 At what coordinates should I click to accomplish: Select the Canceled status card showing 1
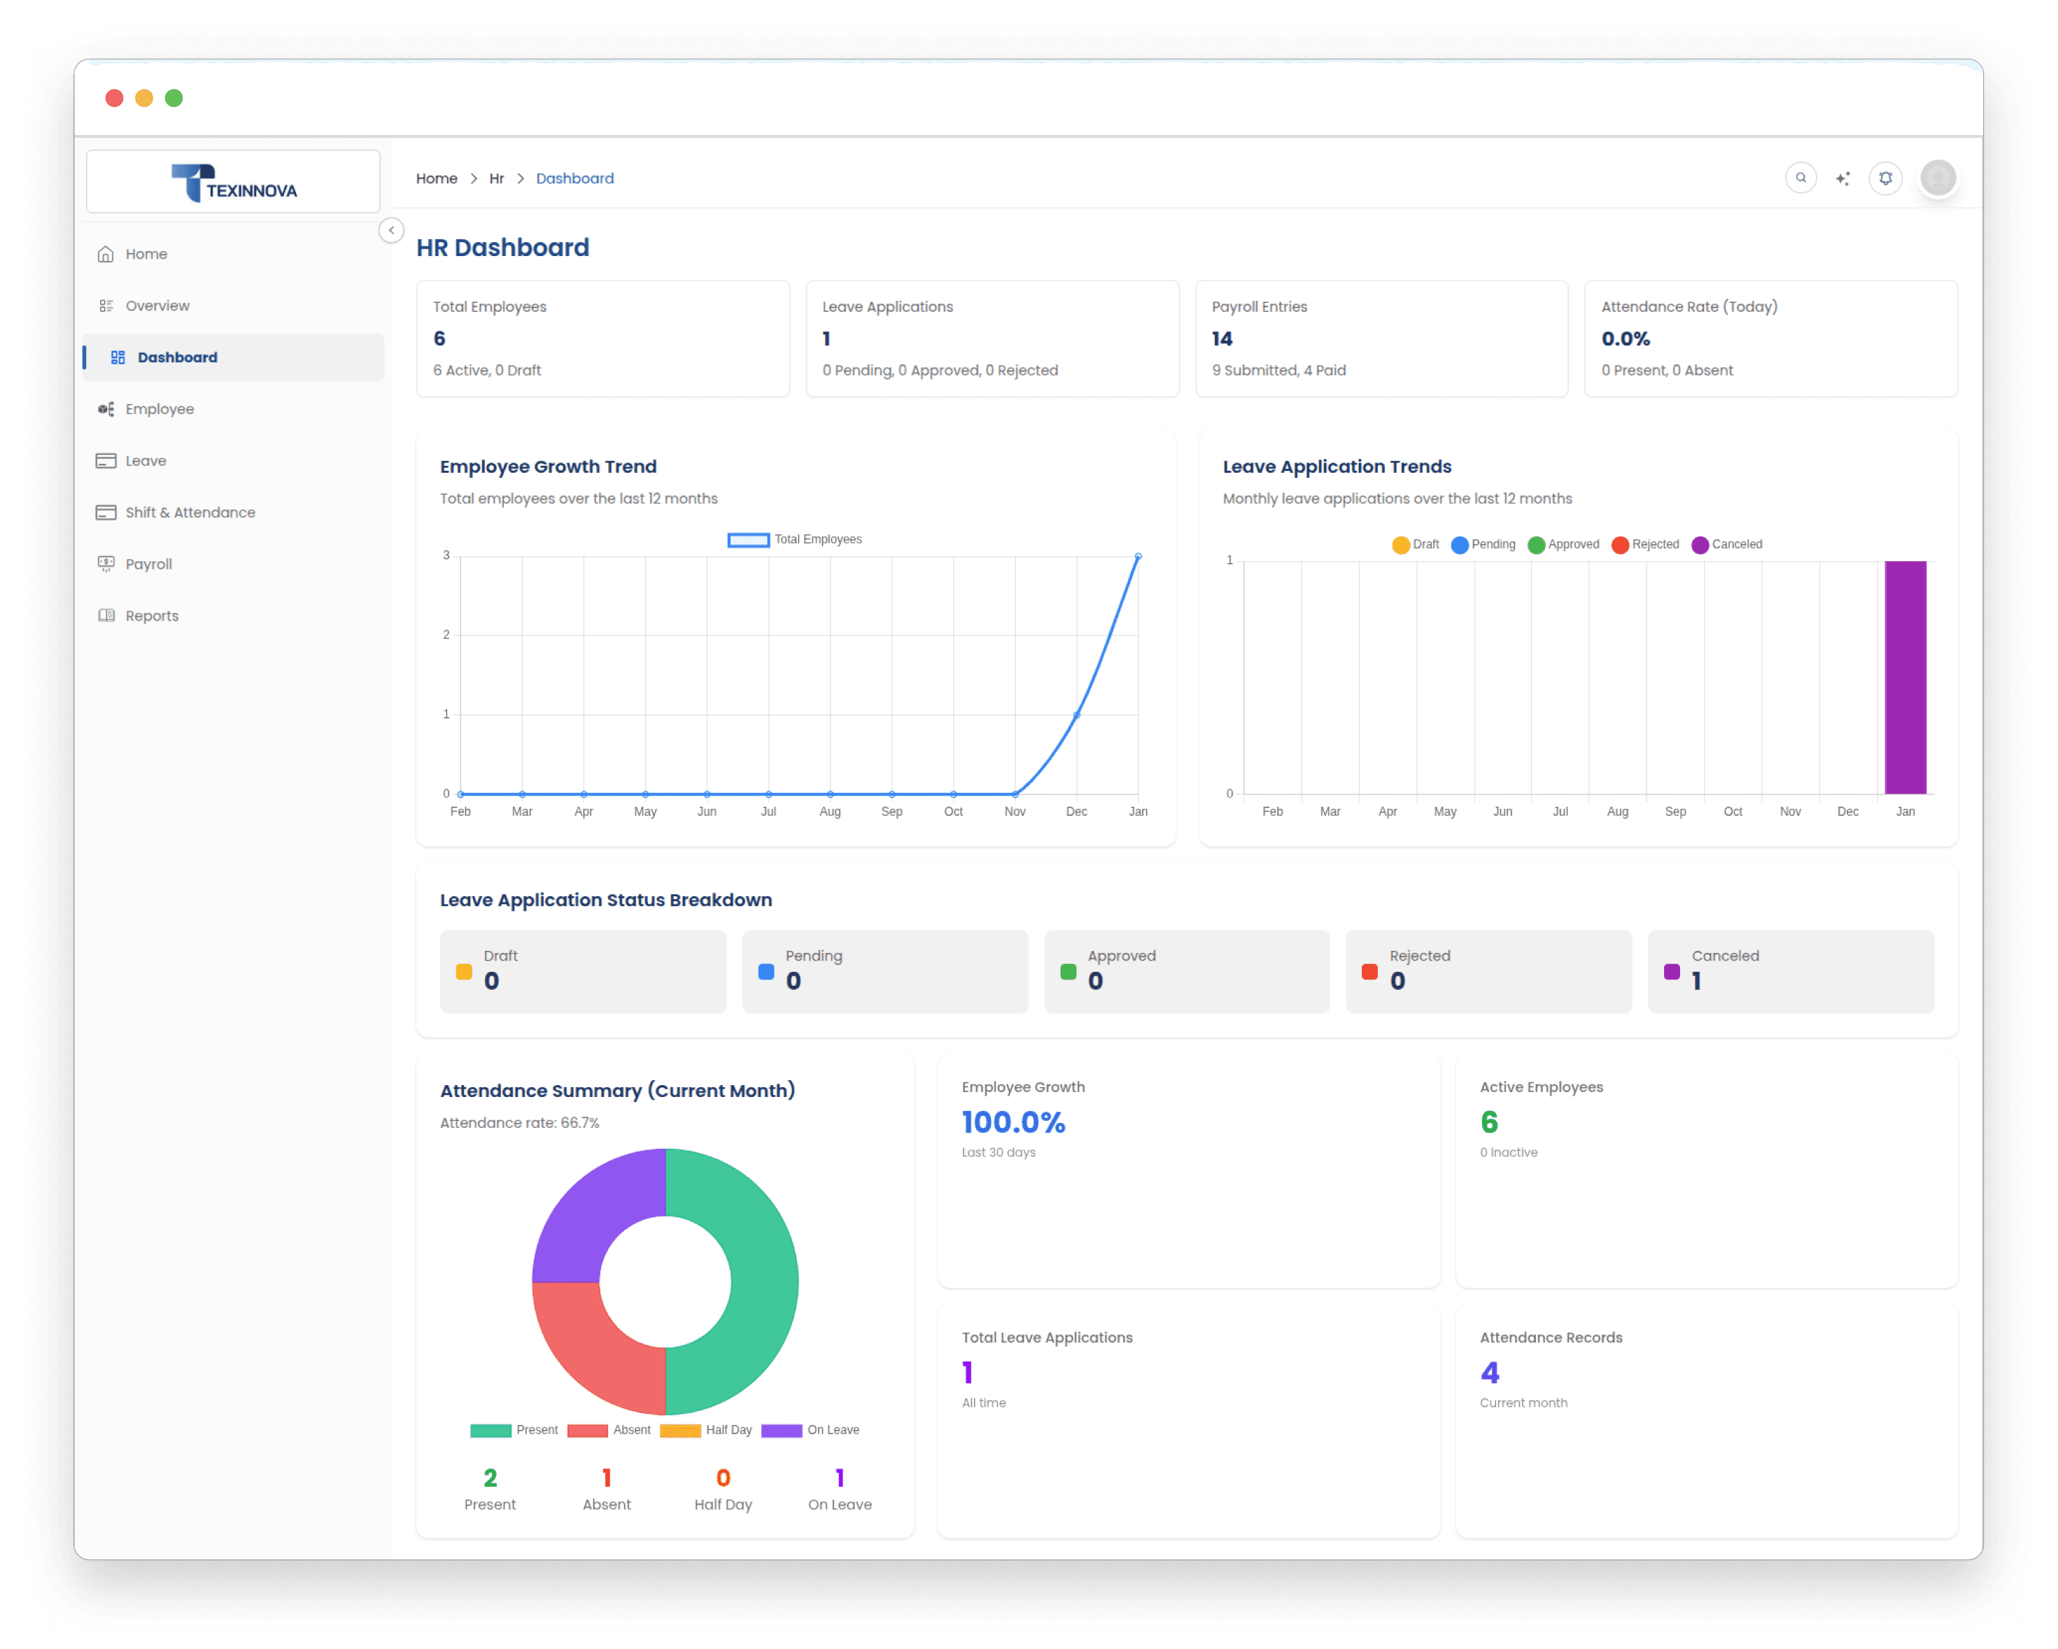1791,970
